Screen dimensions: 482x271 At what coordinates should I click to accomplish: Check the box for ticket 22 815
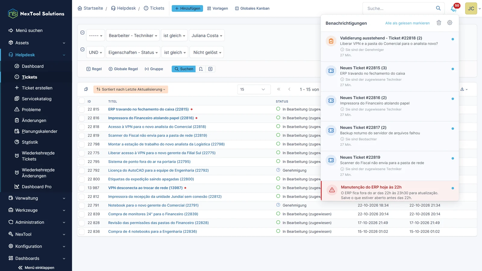pyautogui.click(x=82, y=109)
